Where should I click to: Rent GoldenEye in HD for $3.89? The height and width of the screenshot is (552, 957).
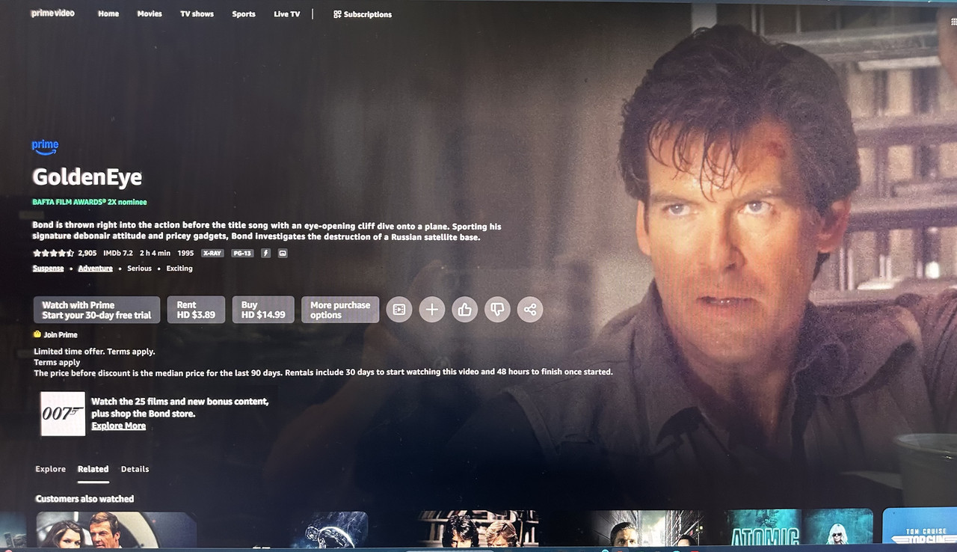(196, 310)
